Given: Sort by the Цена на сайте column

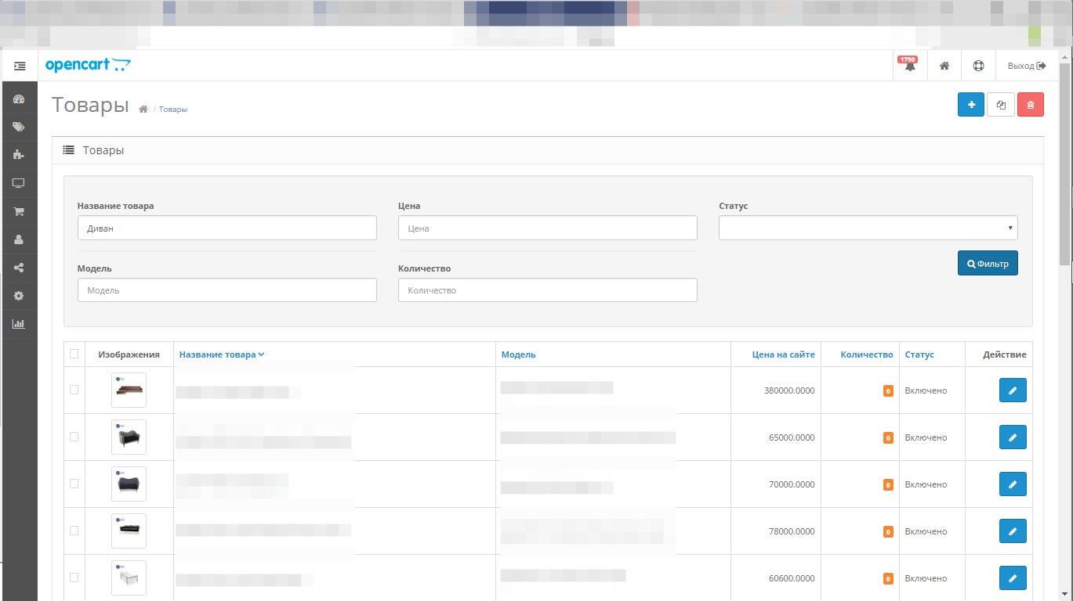Looking at the screenshot, I should (784, 354).
